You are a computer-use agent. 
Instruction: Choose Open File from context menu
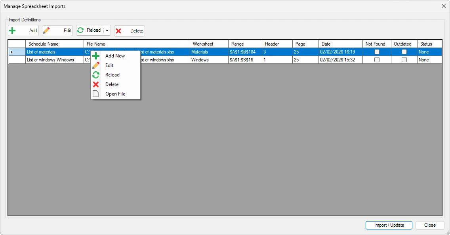[114, 94]
